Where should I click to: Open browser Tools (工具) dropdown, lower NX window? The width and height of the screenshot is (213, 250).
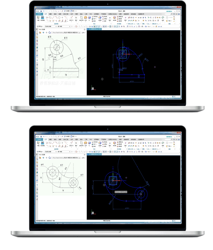coord(83,158)
